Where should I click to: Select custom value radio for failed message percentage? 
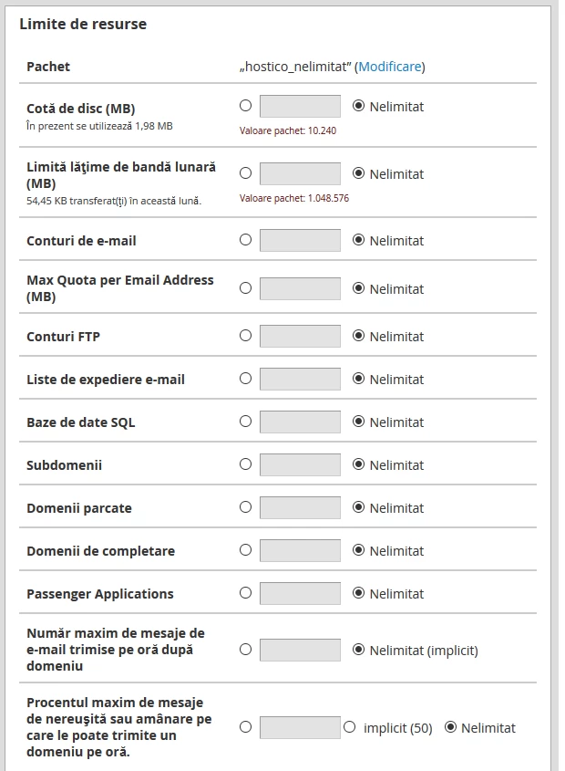245,727
